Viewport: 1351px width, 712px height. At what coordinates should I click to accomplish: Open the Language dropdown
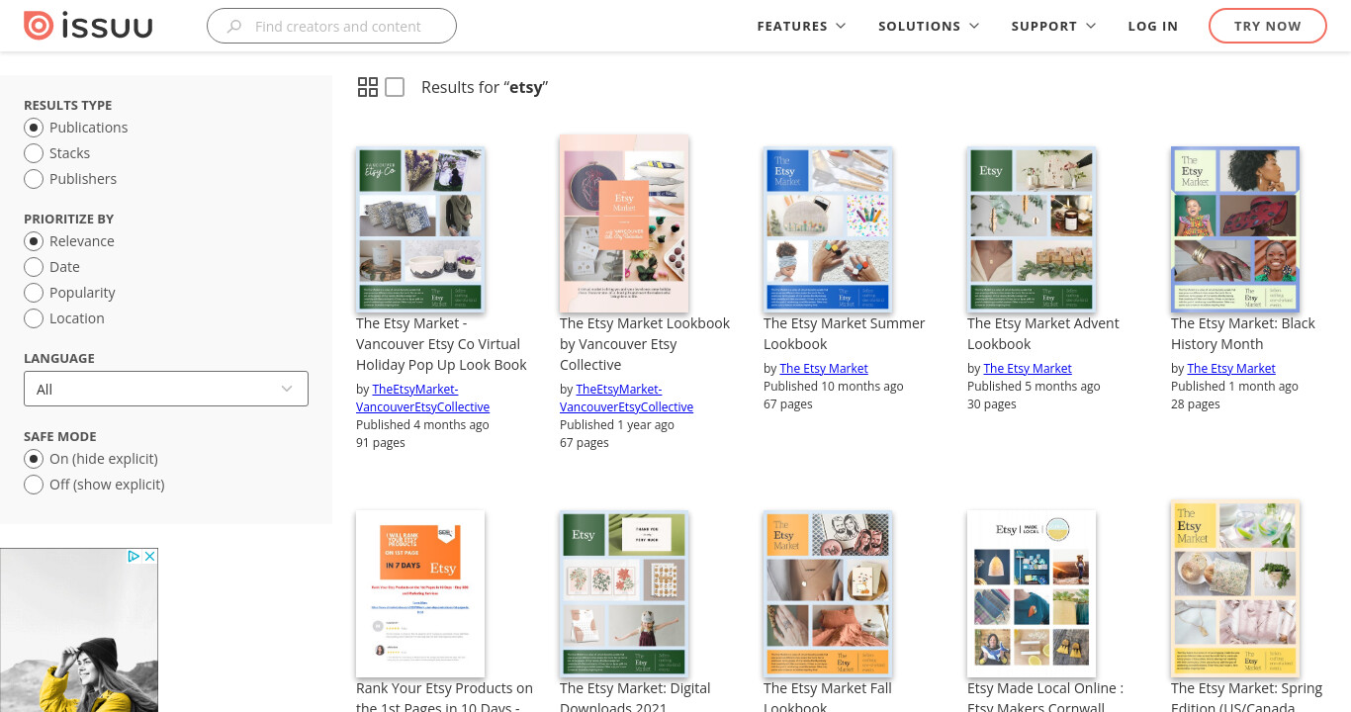[x=166, y=389]
